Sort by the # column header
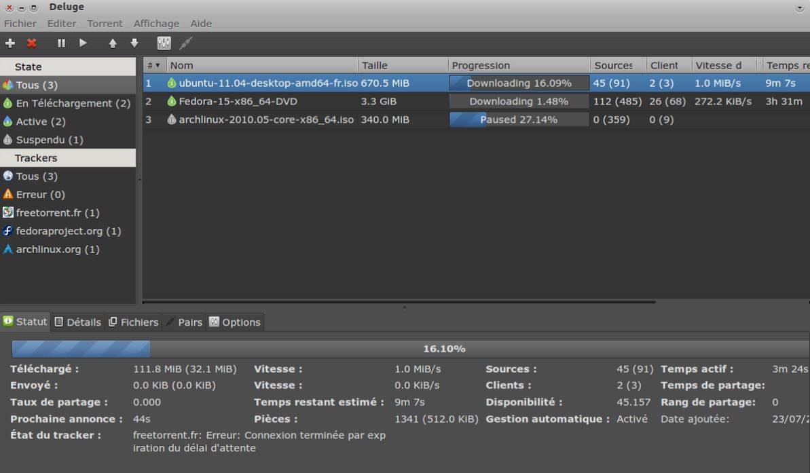This screenshot has width=810, height=473. pos(153,66)
